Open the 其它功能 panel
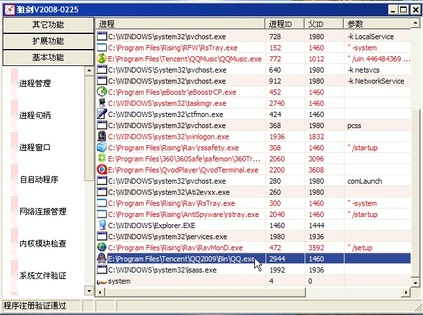423x315 pixels. pyautogui.click(x=48, y=25)
